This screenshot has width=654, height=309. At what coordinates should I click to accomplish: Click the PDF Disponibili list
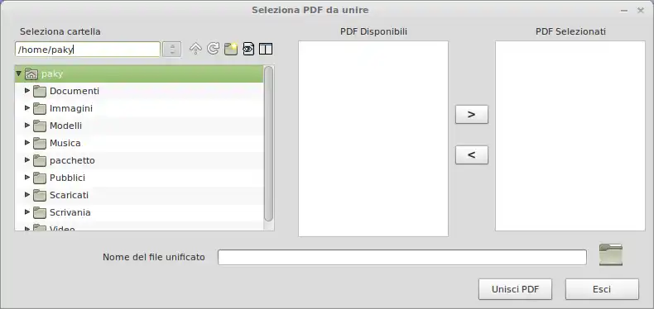tap(373, 139)
